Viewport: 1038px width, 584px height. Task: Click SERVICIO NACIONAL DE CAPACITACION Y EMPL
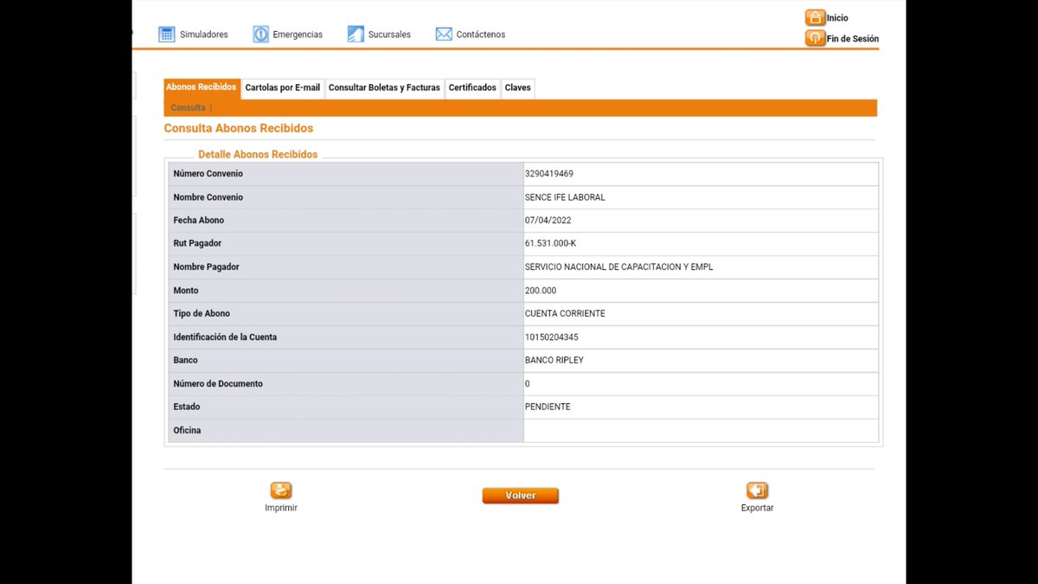pyautogui.click(x=618, y=267)
